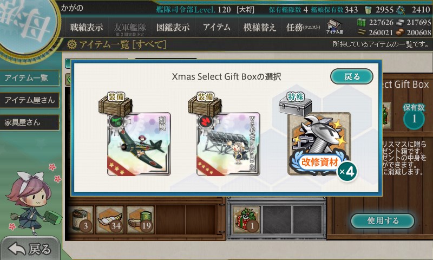Screen dimensions: 433x260
Task: Open the 任務(クエスト) menu
Action: [303, 27]
